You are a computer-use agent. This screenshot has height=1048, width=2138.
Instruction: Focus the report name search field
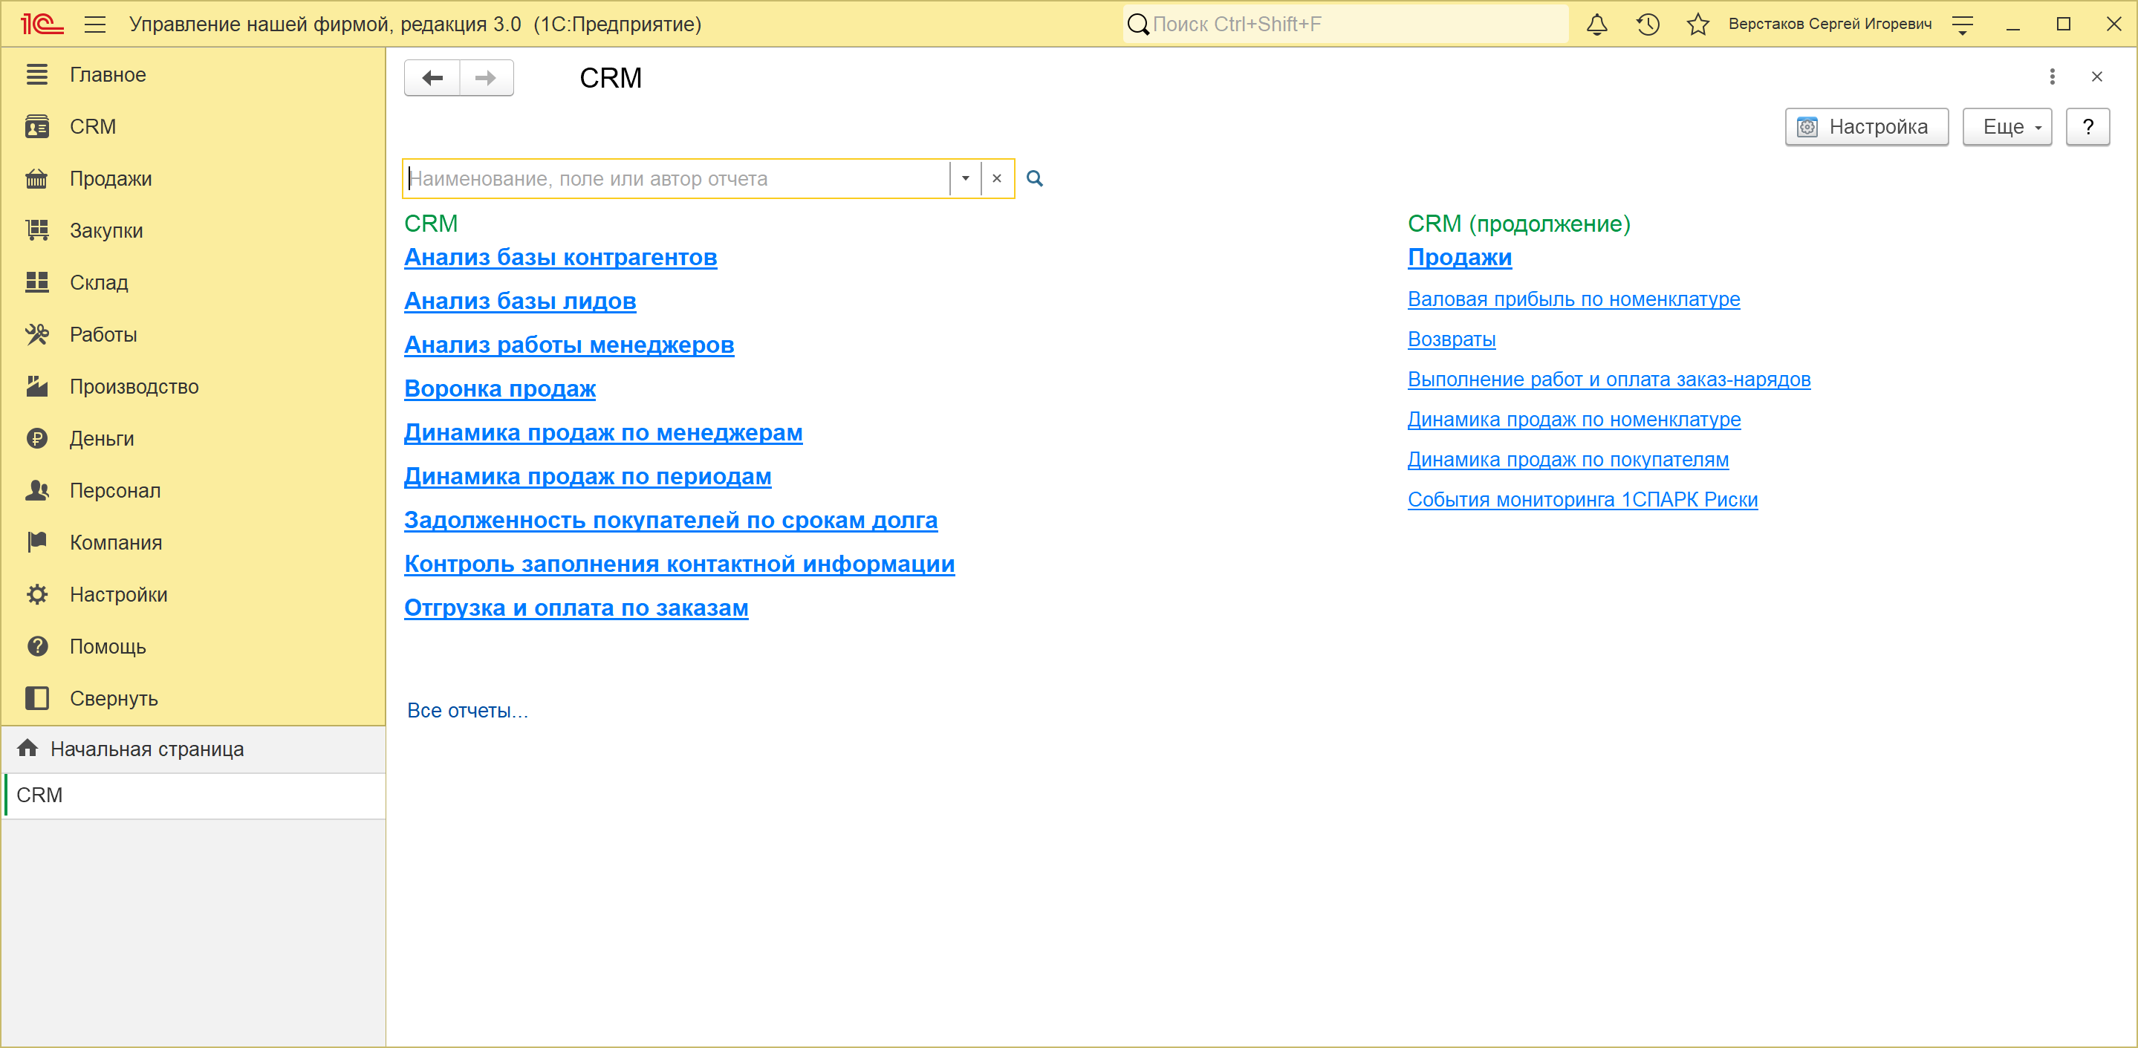(677, 178)
